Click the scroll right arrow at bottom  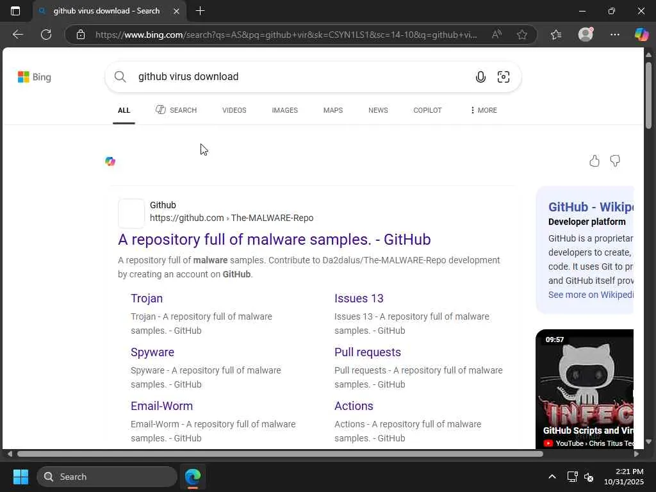tap(636, 454)
